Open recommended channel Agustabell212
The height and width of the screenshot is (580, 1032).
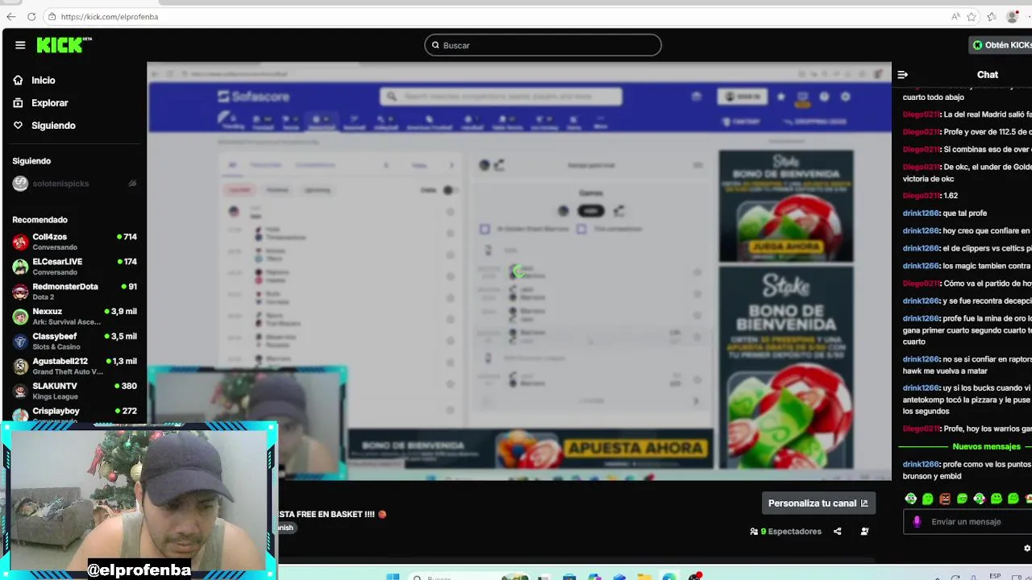coord(74,367)
